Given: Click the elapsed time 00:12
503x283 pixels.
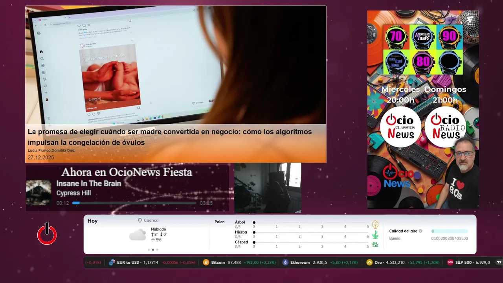Looking at the screenshot, I should (x=63, y=203).
